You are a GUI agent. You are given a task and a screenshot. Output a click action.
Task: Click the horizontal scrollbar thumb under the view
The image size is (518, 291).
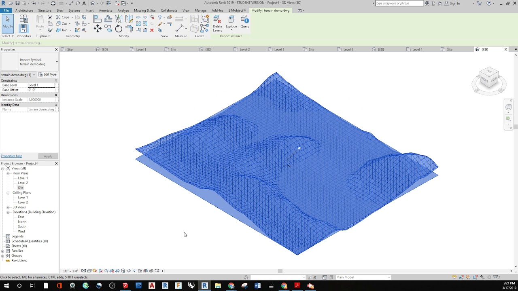(280, 271)
